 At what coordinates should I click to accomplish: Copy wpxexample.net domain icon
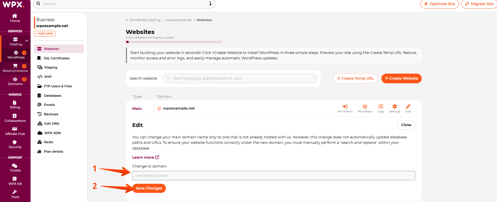click(159, 108)
